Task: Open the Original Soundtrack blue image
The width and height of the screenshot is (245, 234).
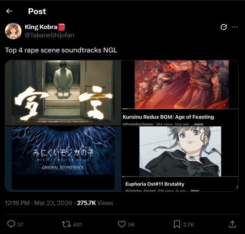Action: 63,159
